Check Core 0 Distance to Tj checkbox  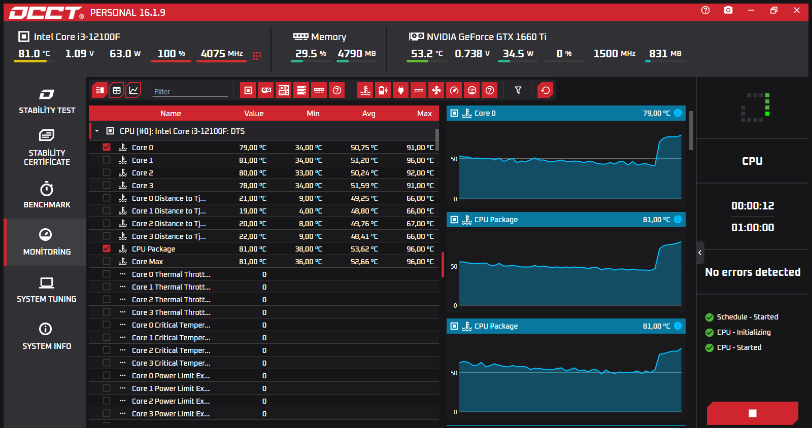107,198
